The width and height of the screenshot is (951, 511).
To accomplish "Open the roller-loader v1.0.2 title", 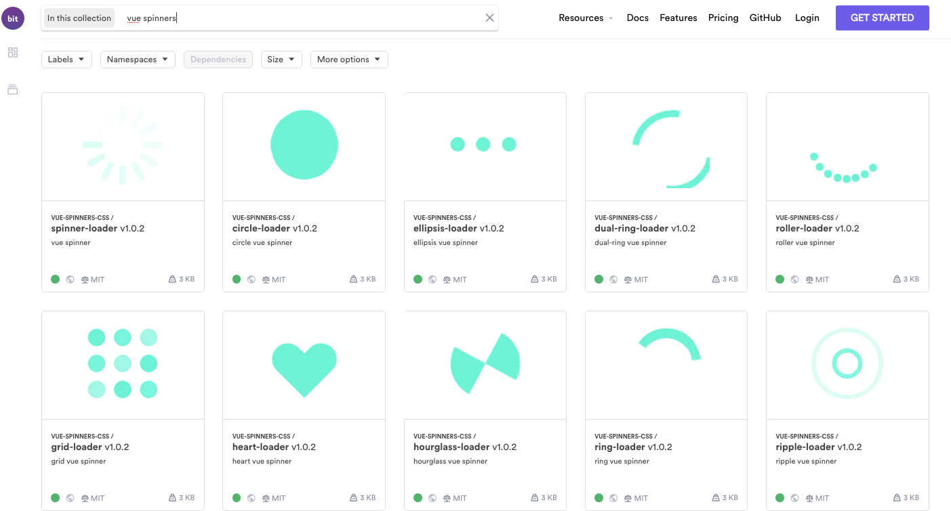I will pyautogui.click(x=817, y=228).
